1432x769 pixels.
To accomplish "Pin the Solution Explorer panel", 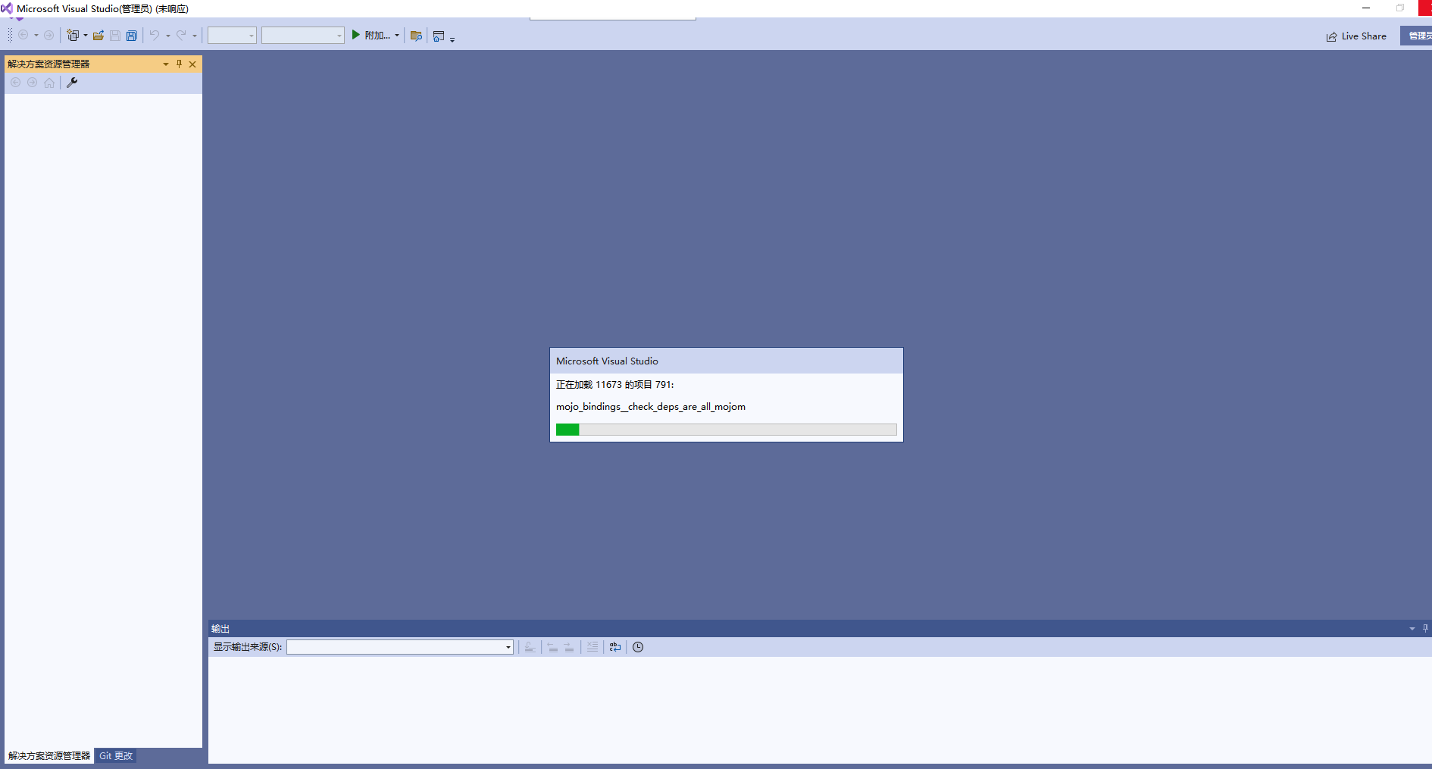I will coord(179,64).
